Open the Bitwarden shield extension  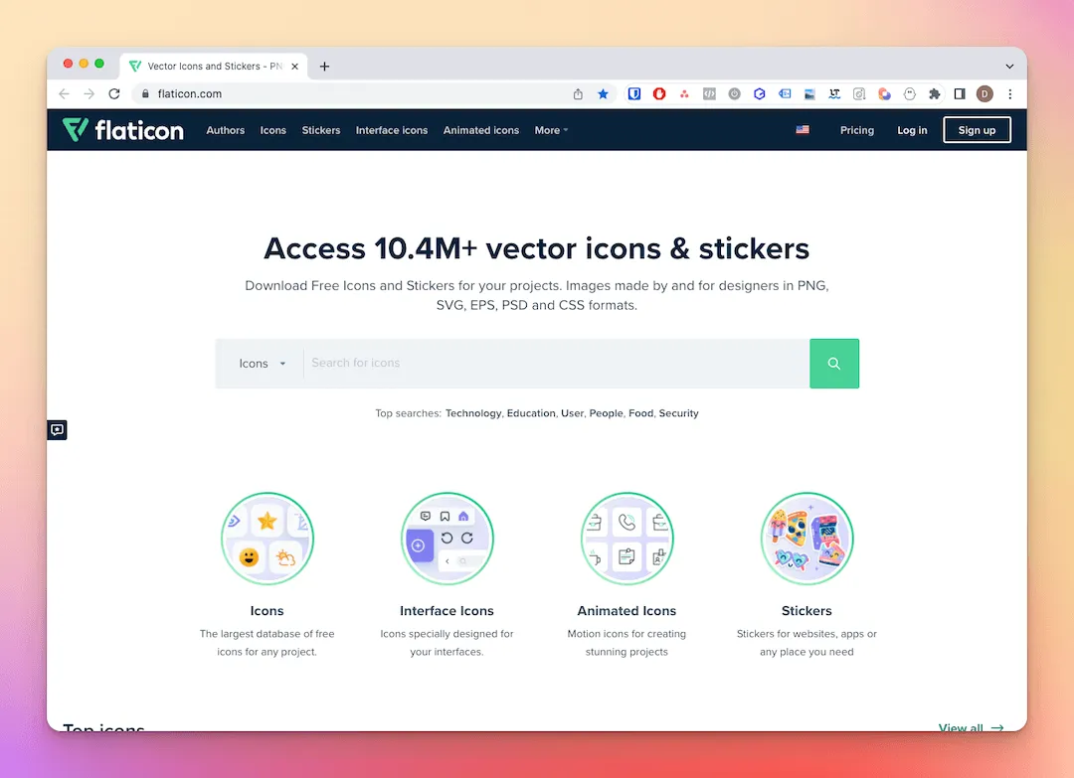pyautogui.click(x=634, y=93)
